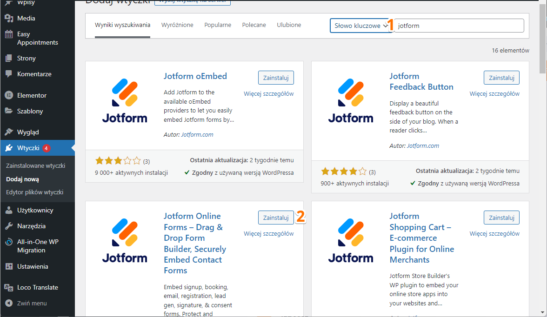The image size is (547, 317).
Task: Switch to the Ulubione tab
Action: pyautogui.click(x=289, y=25)
